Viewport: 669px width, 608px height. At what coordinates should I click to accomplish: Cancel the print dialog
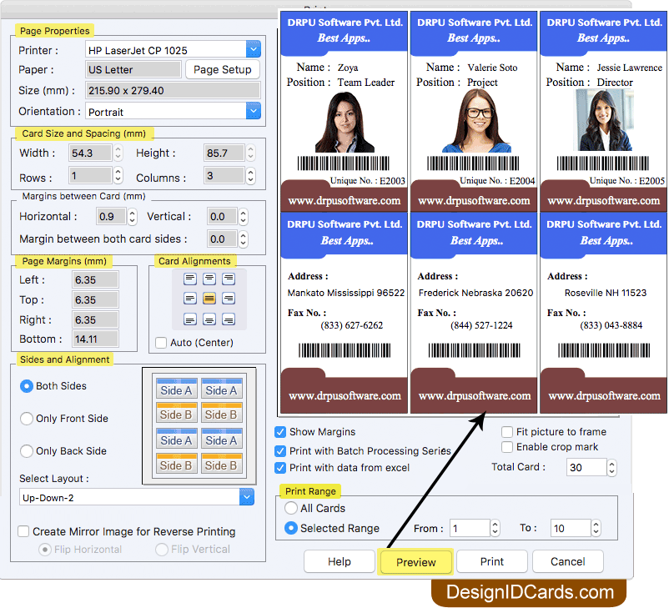pos(567,561)
